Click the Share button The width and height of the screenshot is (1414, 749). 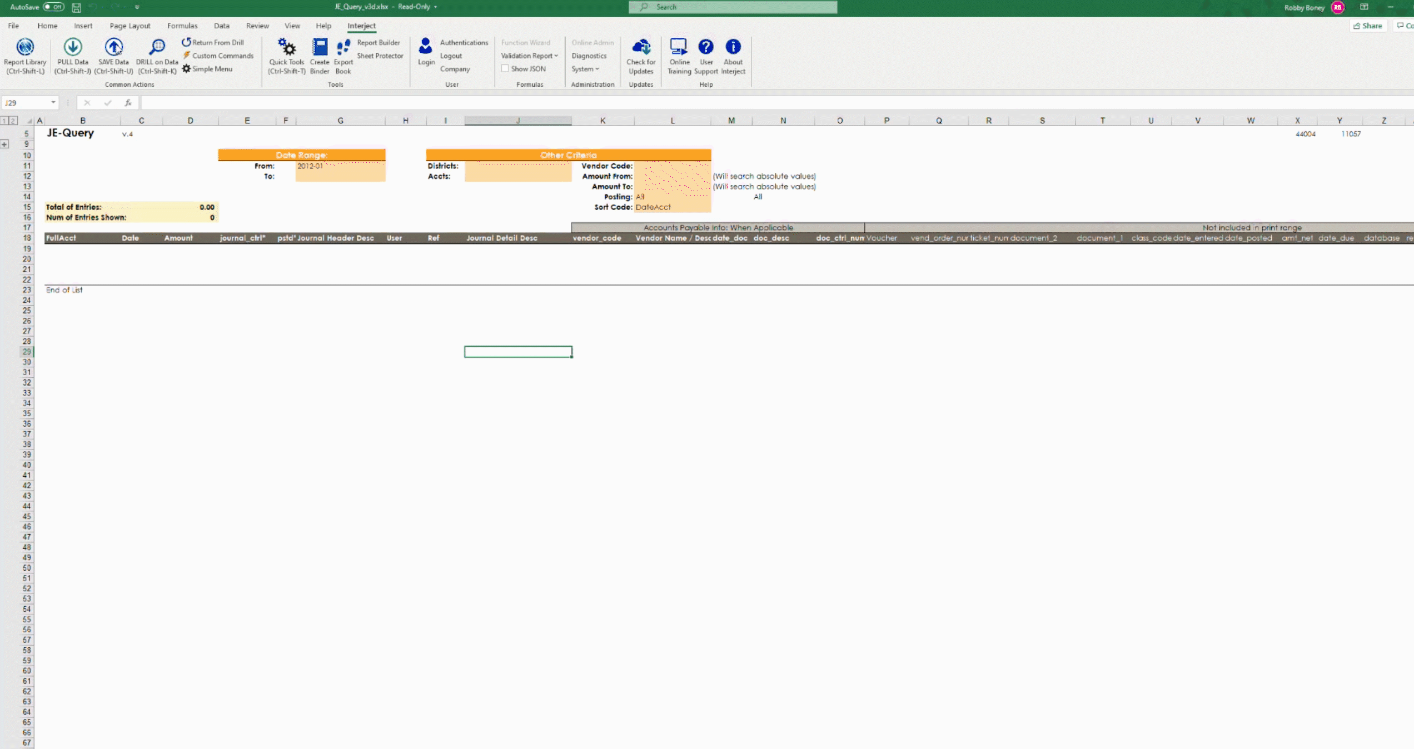pyautogui.click(x=1368, y=26)
